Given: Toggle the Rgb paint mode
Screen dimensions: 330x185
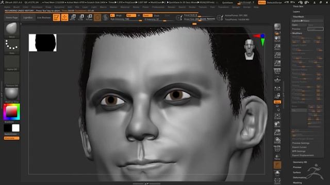Looking at the screenshot, I should (131, 15).
